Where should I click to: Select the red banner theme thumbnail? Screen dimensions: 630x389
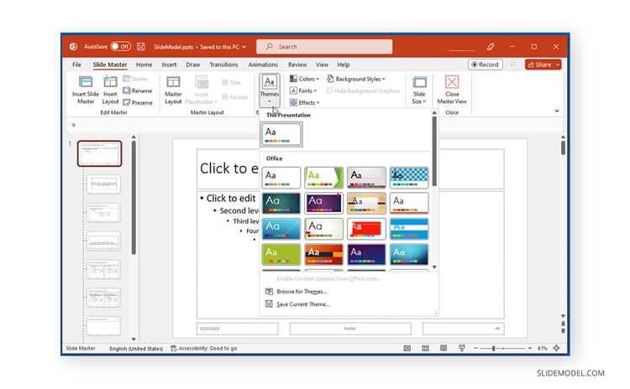[x=366, y=229]
